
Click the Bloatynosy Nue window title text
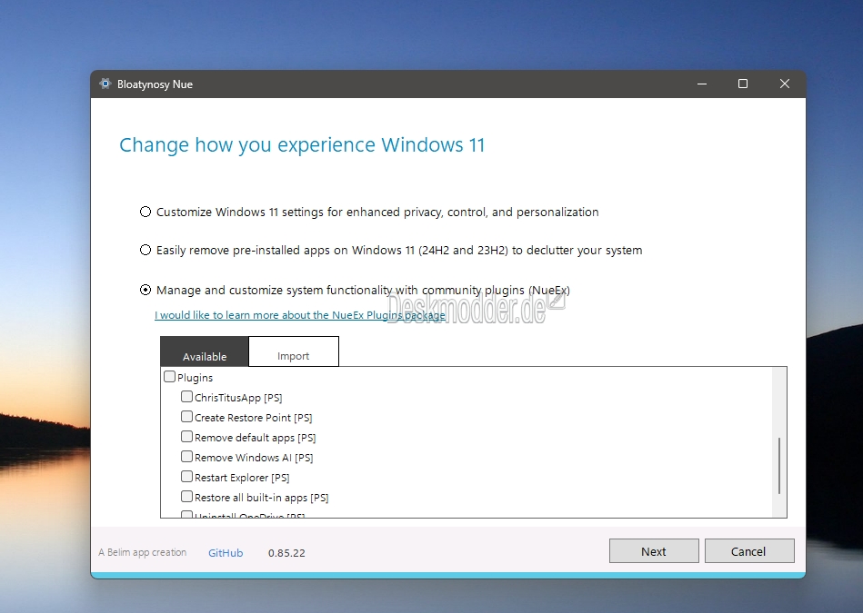155,84
